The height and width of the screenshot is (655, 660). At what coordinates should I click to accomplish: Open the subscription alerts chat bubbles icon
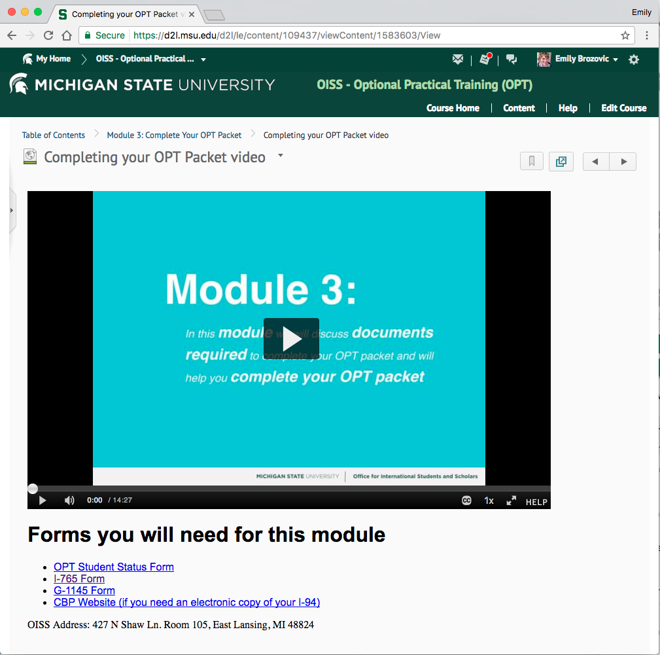click(512, 60)
